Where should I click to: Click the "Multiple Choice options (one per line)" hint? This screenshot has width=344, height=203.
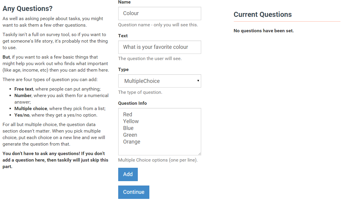tap(158, 160)
